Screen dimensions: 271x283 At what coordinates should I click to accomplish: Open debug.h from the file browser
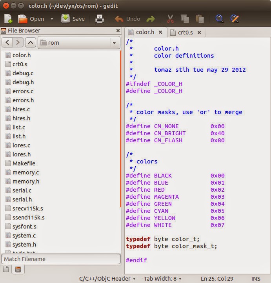[x=20, y=82]
